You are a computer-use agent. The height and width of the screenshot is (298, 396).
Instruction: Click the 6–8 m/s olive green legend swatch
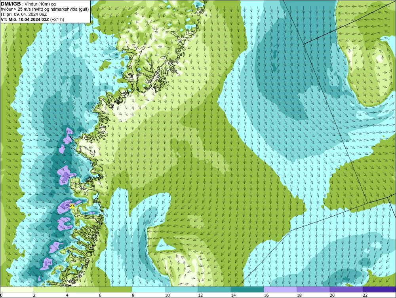[x=115, y=289]
